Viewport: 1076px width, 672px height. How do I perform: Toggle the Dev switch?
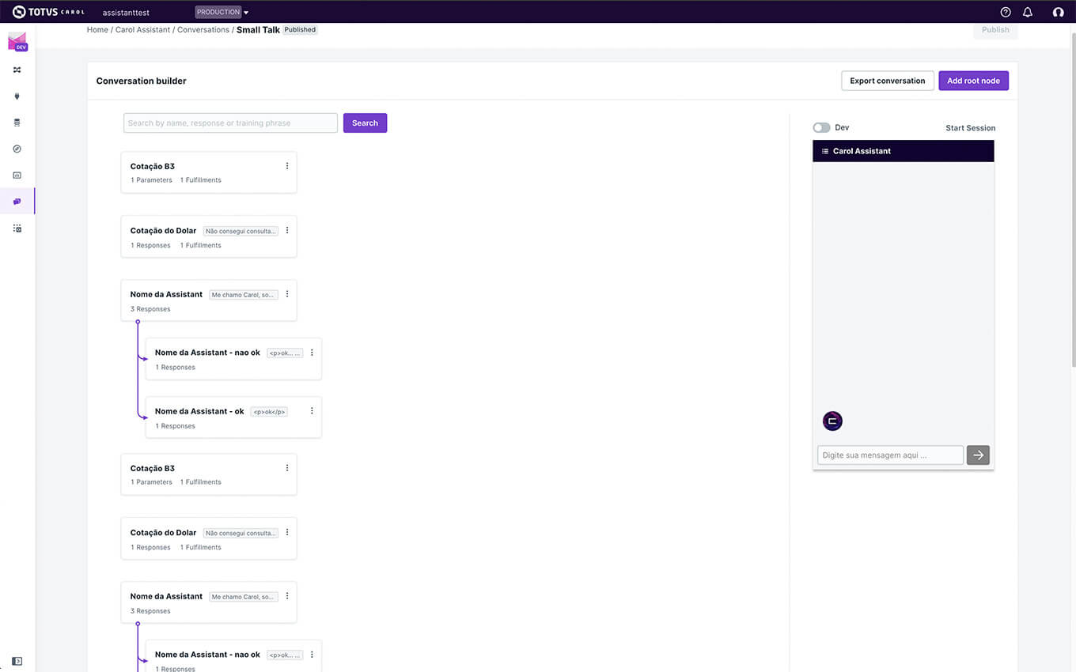(822, 127)
